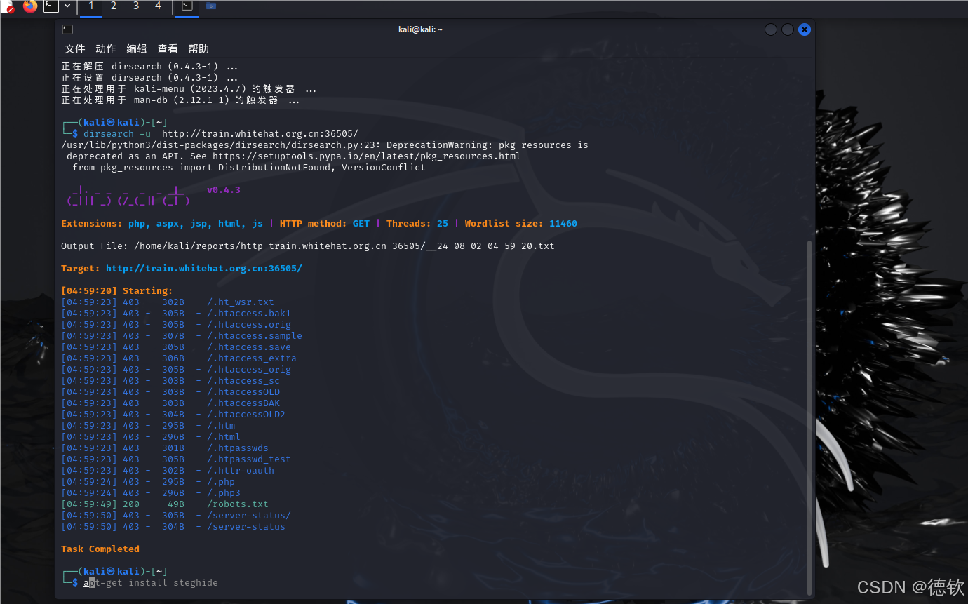Open Firefox from the top panel
The height and width of the screenshot is (604, 968).
point(29,6)
